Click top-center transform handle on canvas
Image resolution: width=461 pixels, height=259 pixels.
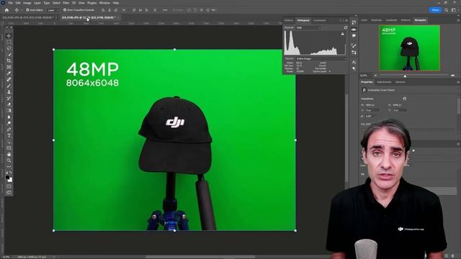pyautogui.click(x=174, y=50)
